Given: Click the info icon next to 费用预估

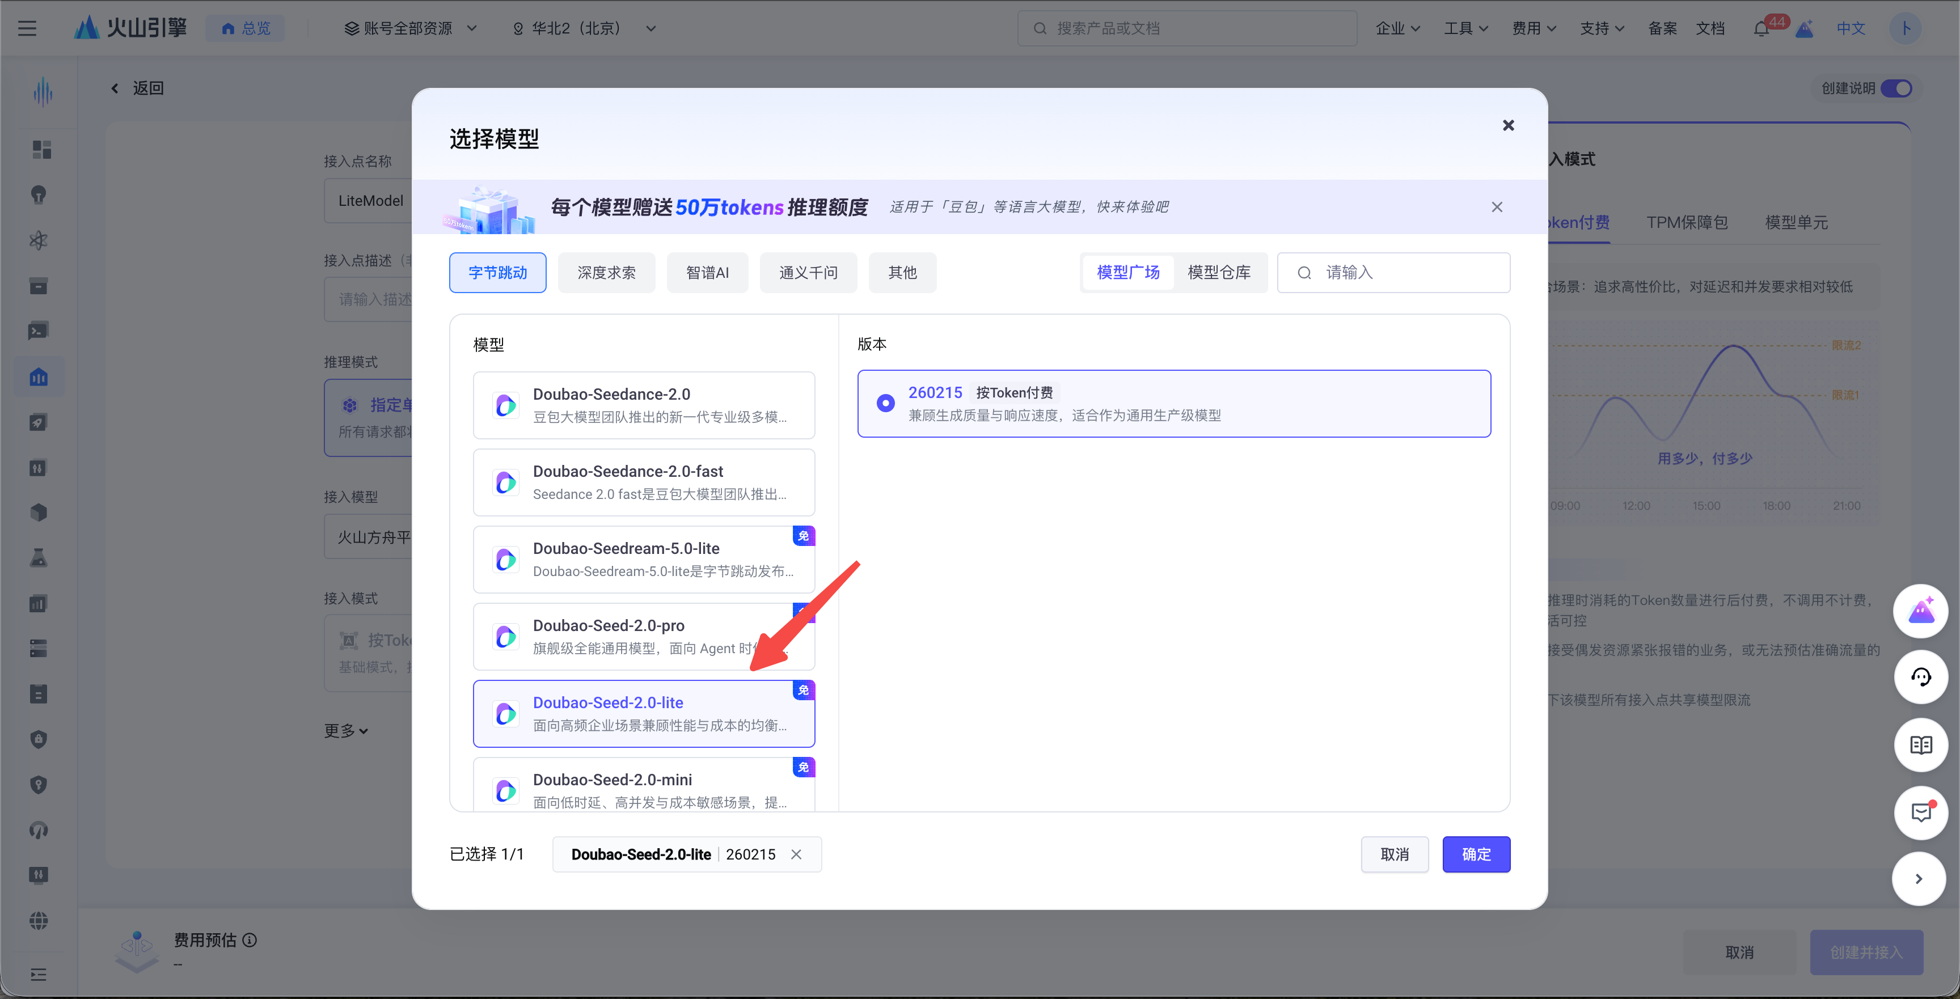Looking at the screenshot, I should click(x=250, y=941).
